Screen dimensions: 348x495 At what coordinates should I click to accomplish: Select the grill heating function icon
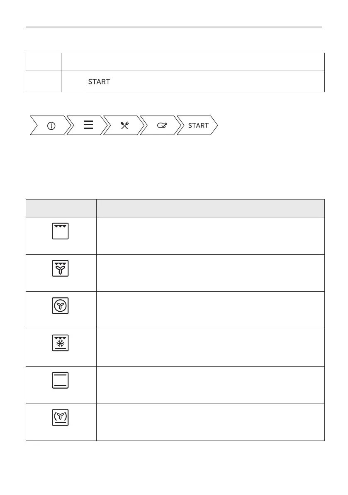(x=61, y=231)
